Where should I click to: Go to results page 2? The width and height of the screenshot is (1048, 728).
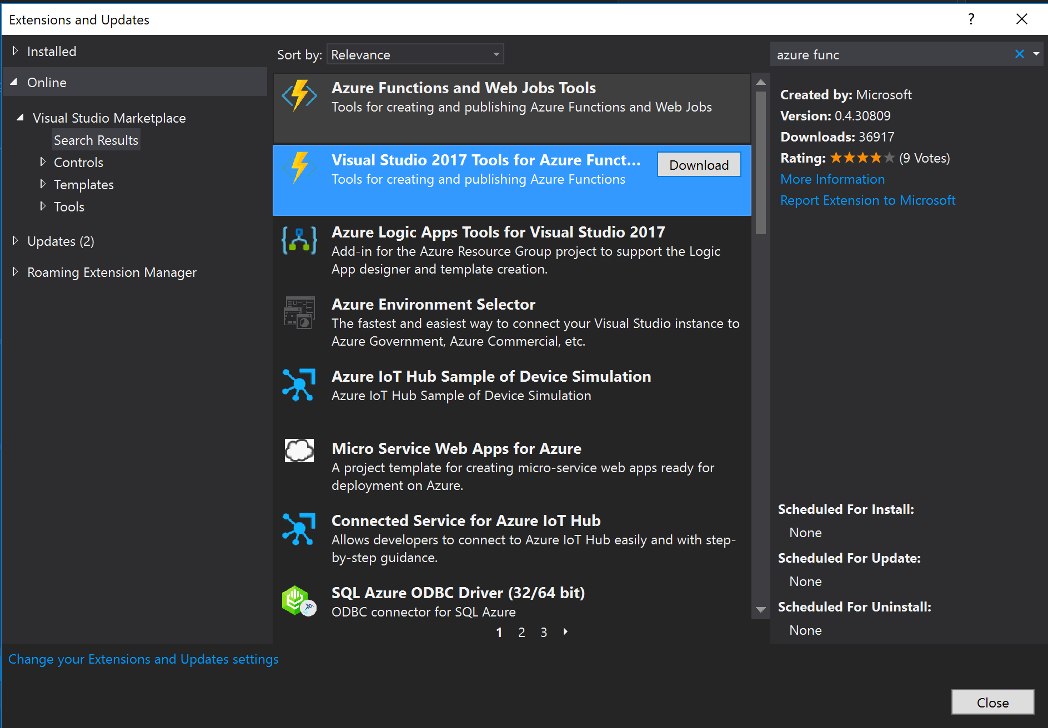pyautogui.click(x=522, y=632)
